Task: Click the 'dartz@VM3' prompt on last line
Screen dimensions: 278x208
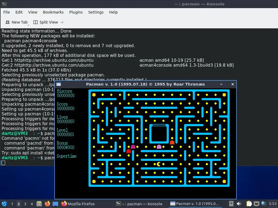Action: pyautogui.click(x=15, y=158)
